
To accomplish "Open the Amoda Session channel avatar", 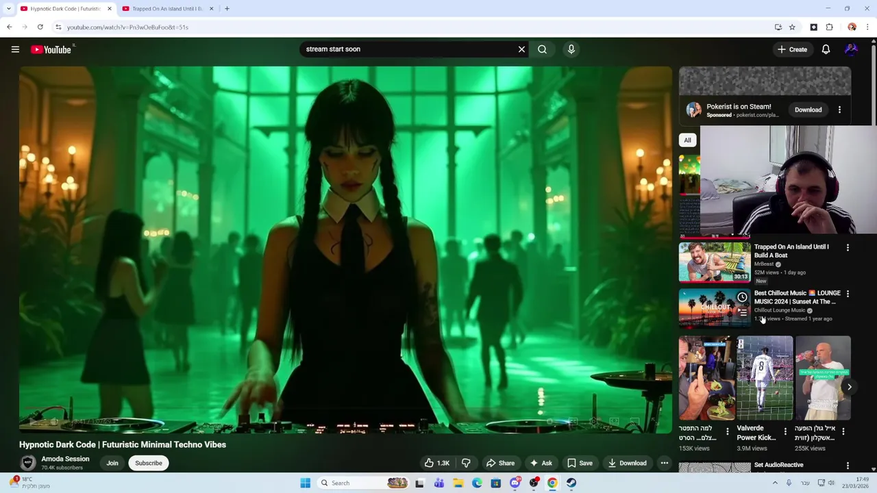I will (28, 463).
